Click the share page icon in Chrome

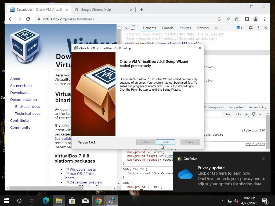point(228,19)
